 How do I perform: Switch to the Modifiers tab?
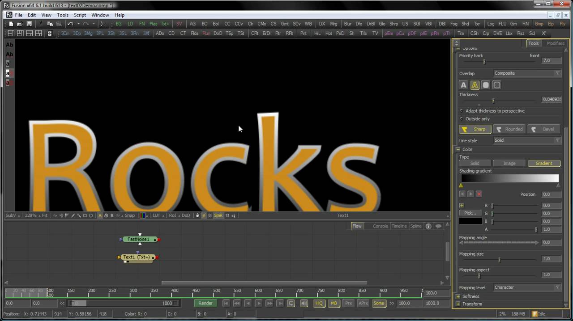tap(556, 43)
